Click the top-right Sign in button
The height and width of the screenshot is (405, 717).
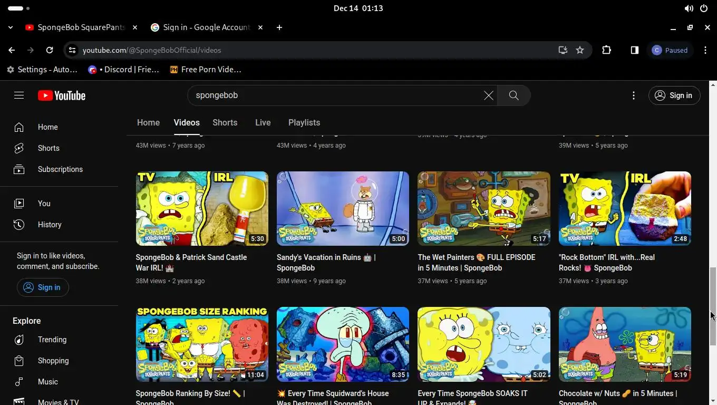[674, 95]
